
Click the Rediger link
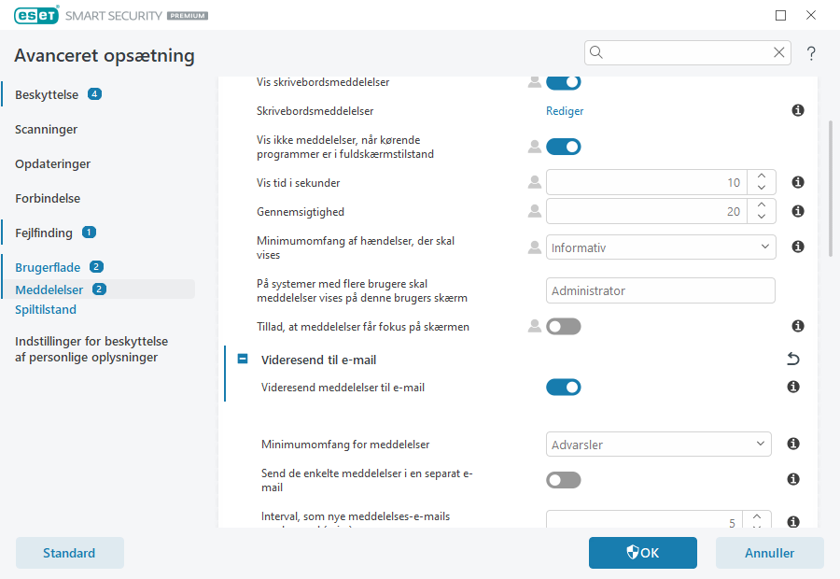coord(565,111)
